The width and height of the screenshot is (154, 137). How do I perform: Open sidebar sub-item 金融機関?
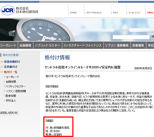click(x=11, y=82)
